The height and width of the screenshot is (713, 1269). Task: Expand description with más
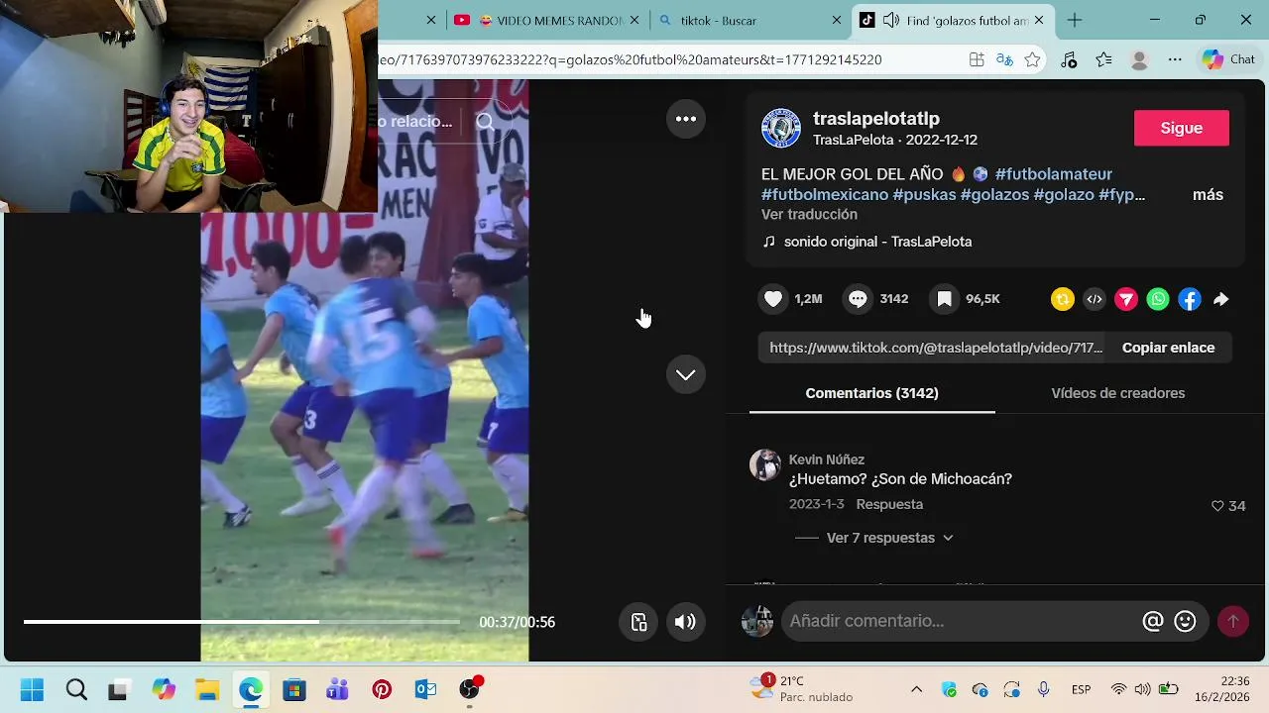pos(1208,195)
